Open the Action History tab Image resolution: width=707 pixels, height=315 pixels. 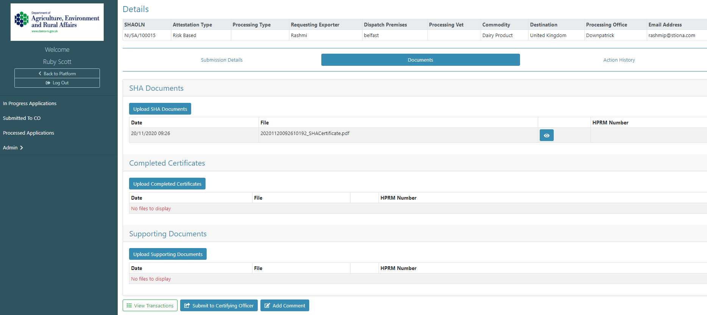click(619, 60)
